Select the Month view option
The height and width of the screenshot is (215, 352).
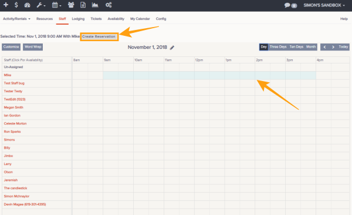(311, 47)
